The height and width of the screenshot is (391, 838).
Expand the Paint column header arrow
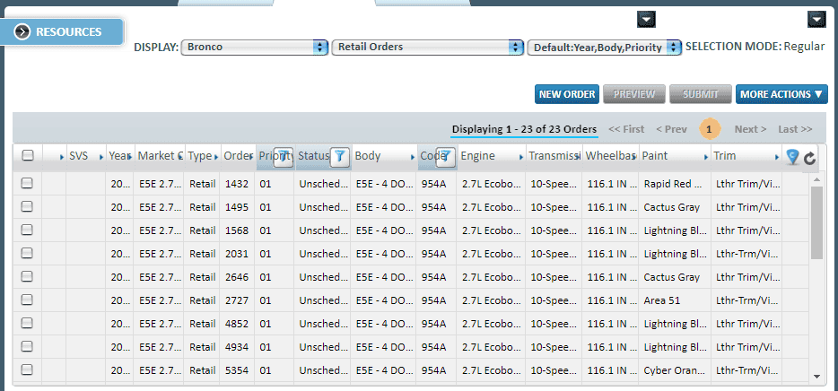click(x=708, y=157)
